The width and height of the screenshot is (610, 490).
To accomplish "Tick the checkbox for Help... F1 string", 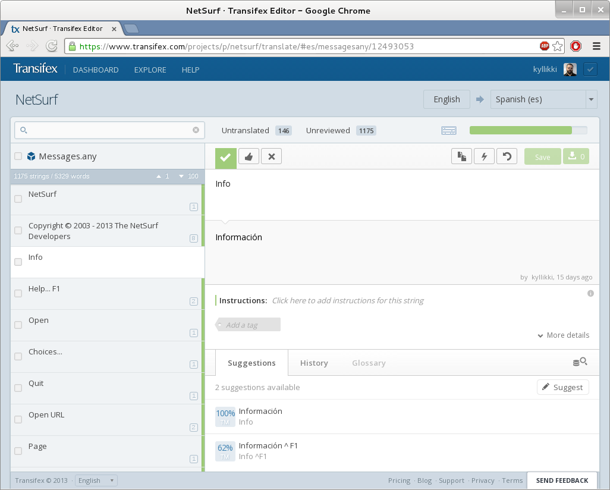I will point(18,293).
